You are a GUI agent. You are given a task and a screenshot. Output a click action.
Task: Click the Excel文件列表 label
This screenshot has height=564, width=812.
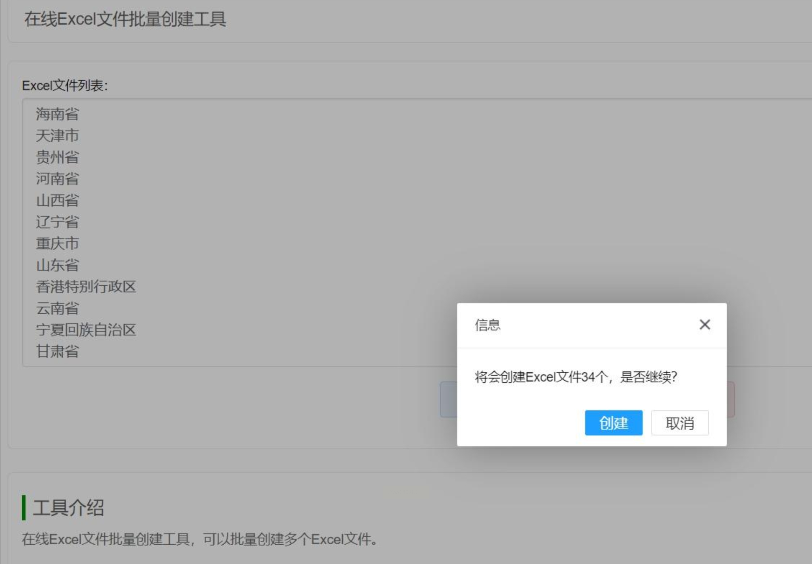pyautogui.click(x=65, y=86)
